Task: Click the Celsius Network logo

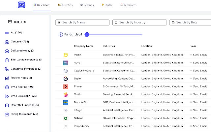Action: pyautogui.click(x=66, y=71)
